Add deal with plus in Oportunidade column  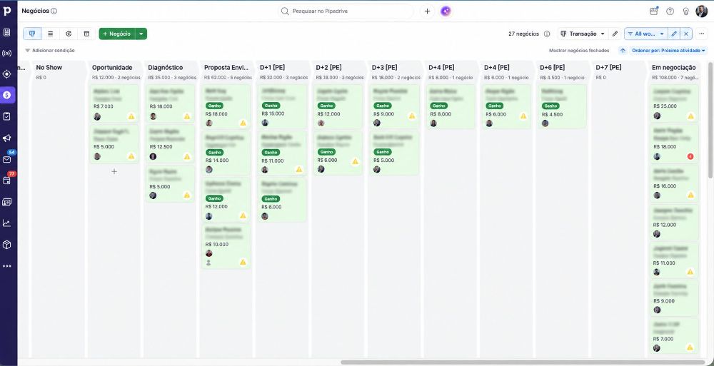pyautogui.click(x=114, y=171)
